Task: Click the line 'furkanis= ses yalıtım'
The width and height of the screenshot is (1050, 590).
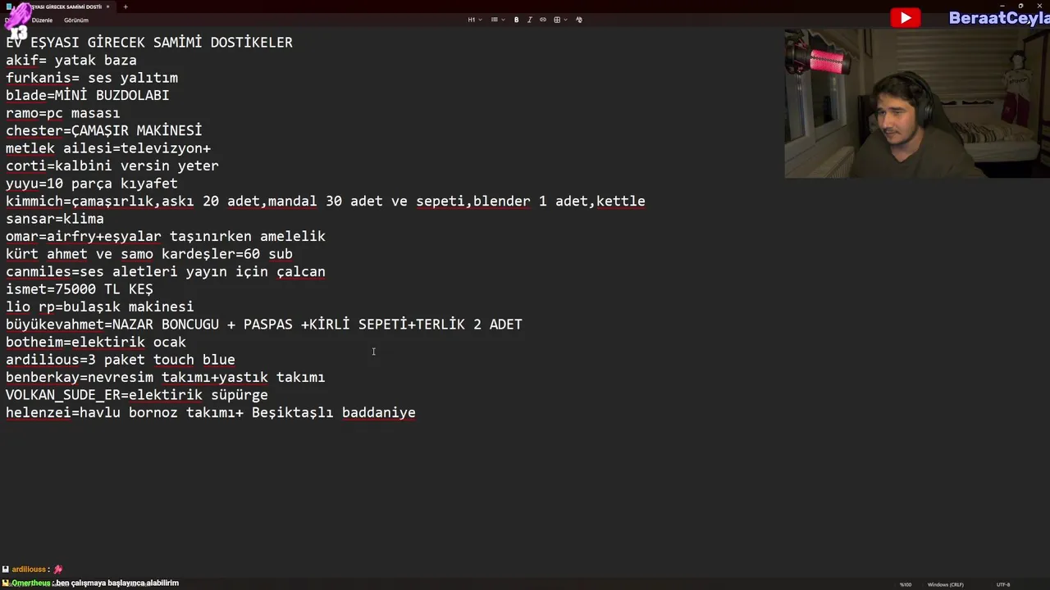Action: [92, 78]
